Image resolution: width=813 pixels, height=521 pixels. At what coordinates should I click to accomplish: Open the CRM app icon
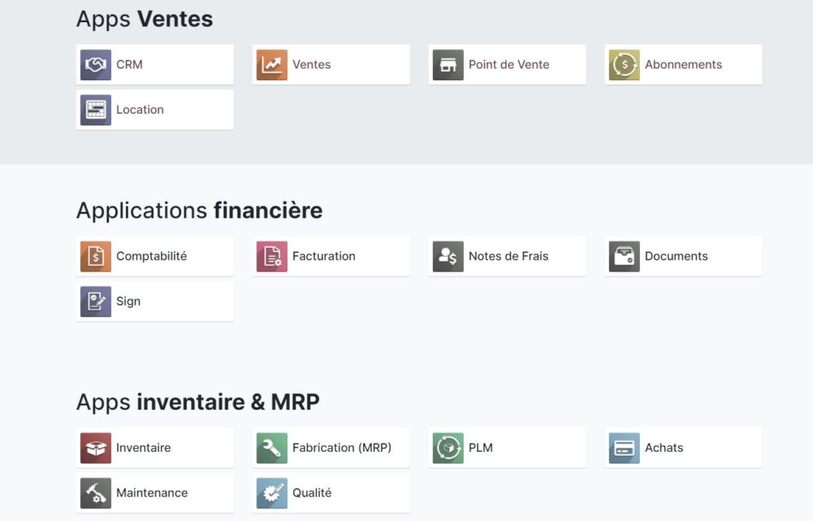pos(94,64)
